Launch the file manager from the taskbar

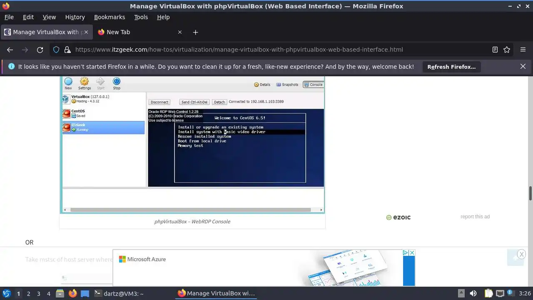coord(60,293)
